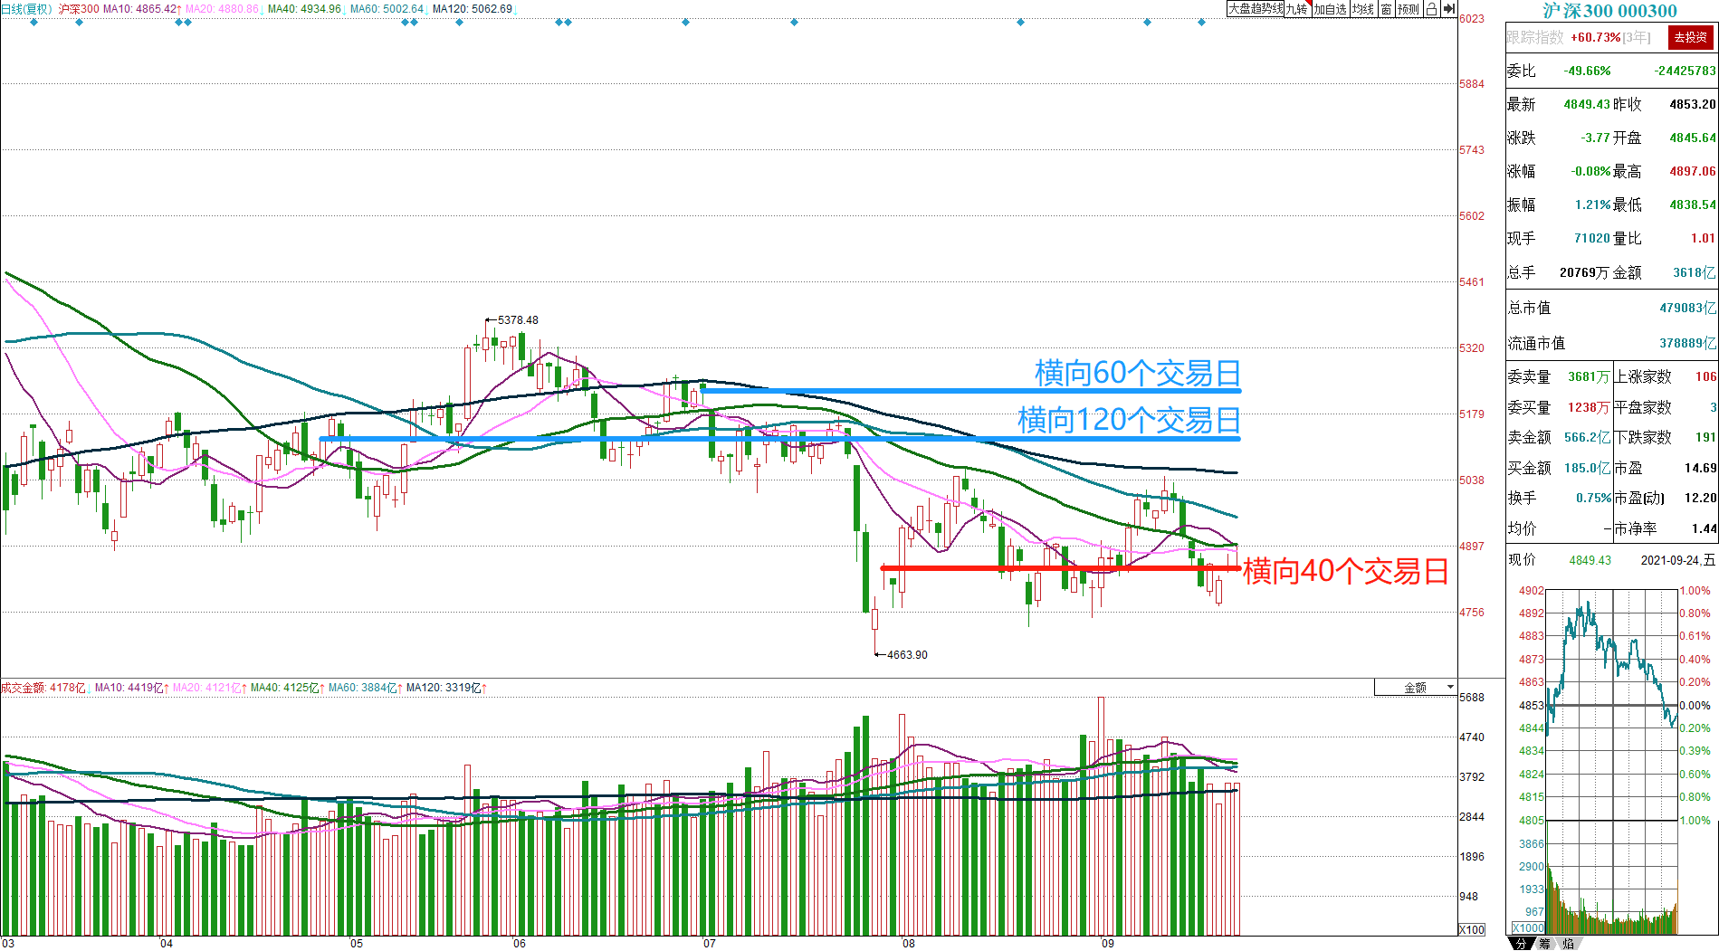Click 加自选 to add to watchlist

click(1331, 9)
